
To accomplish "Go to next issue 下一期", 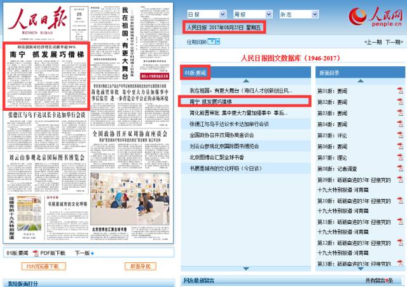I will coord(394,42).
